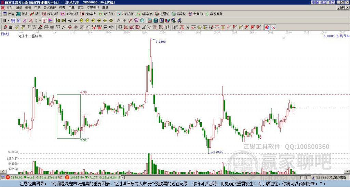Viewport: 350px width, 187px height.
Task: Click the Shanghai index 3198.92 status entry
Action: point(33,177)
